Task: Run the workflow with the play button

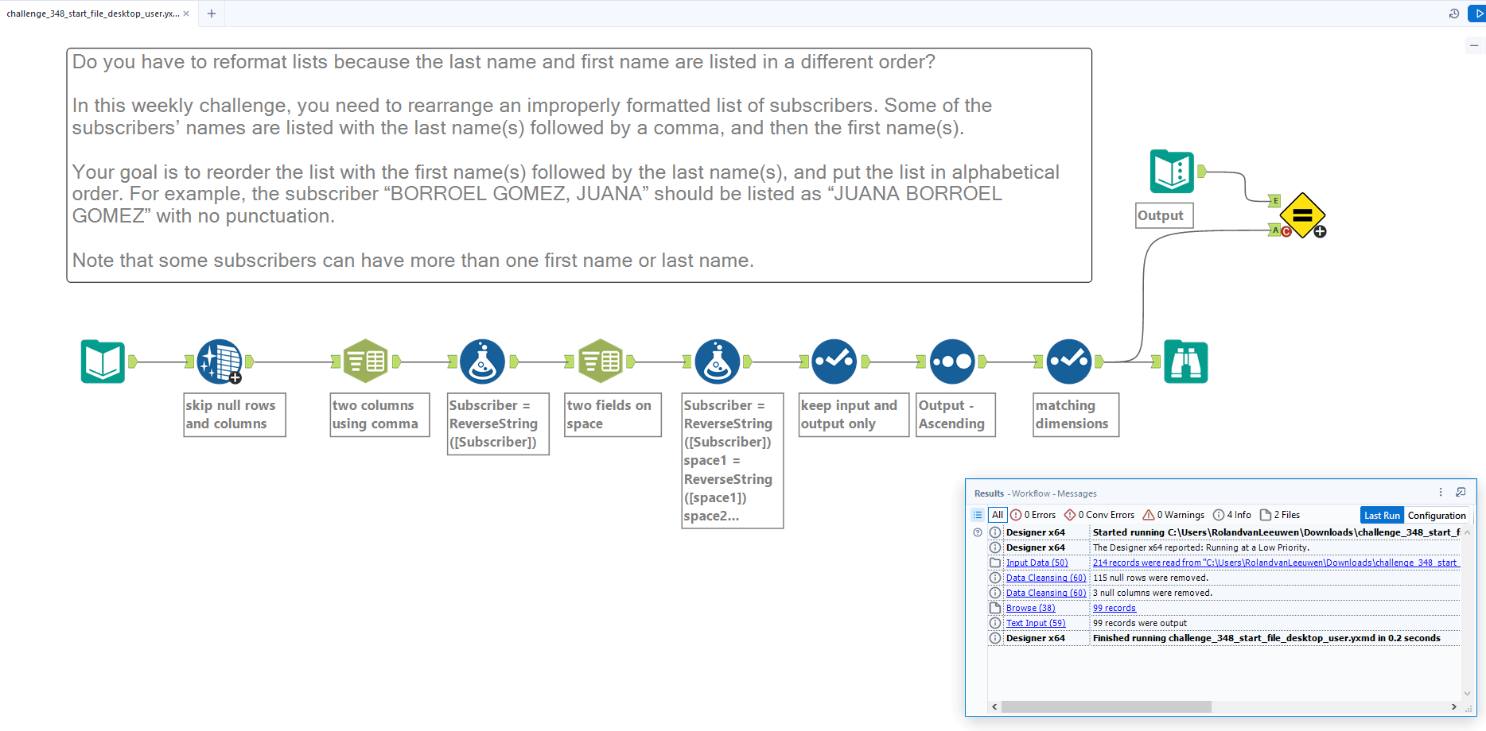Action: coord(1477,13)
